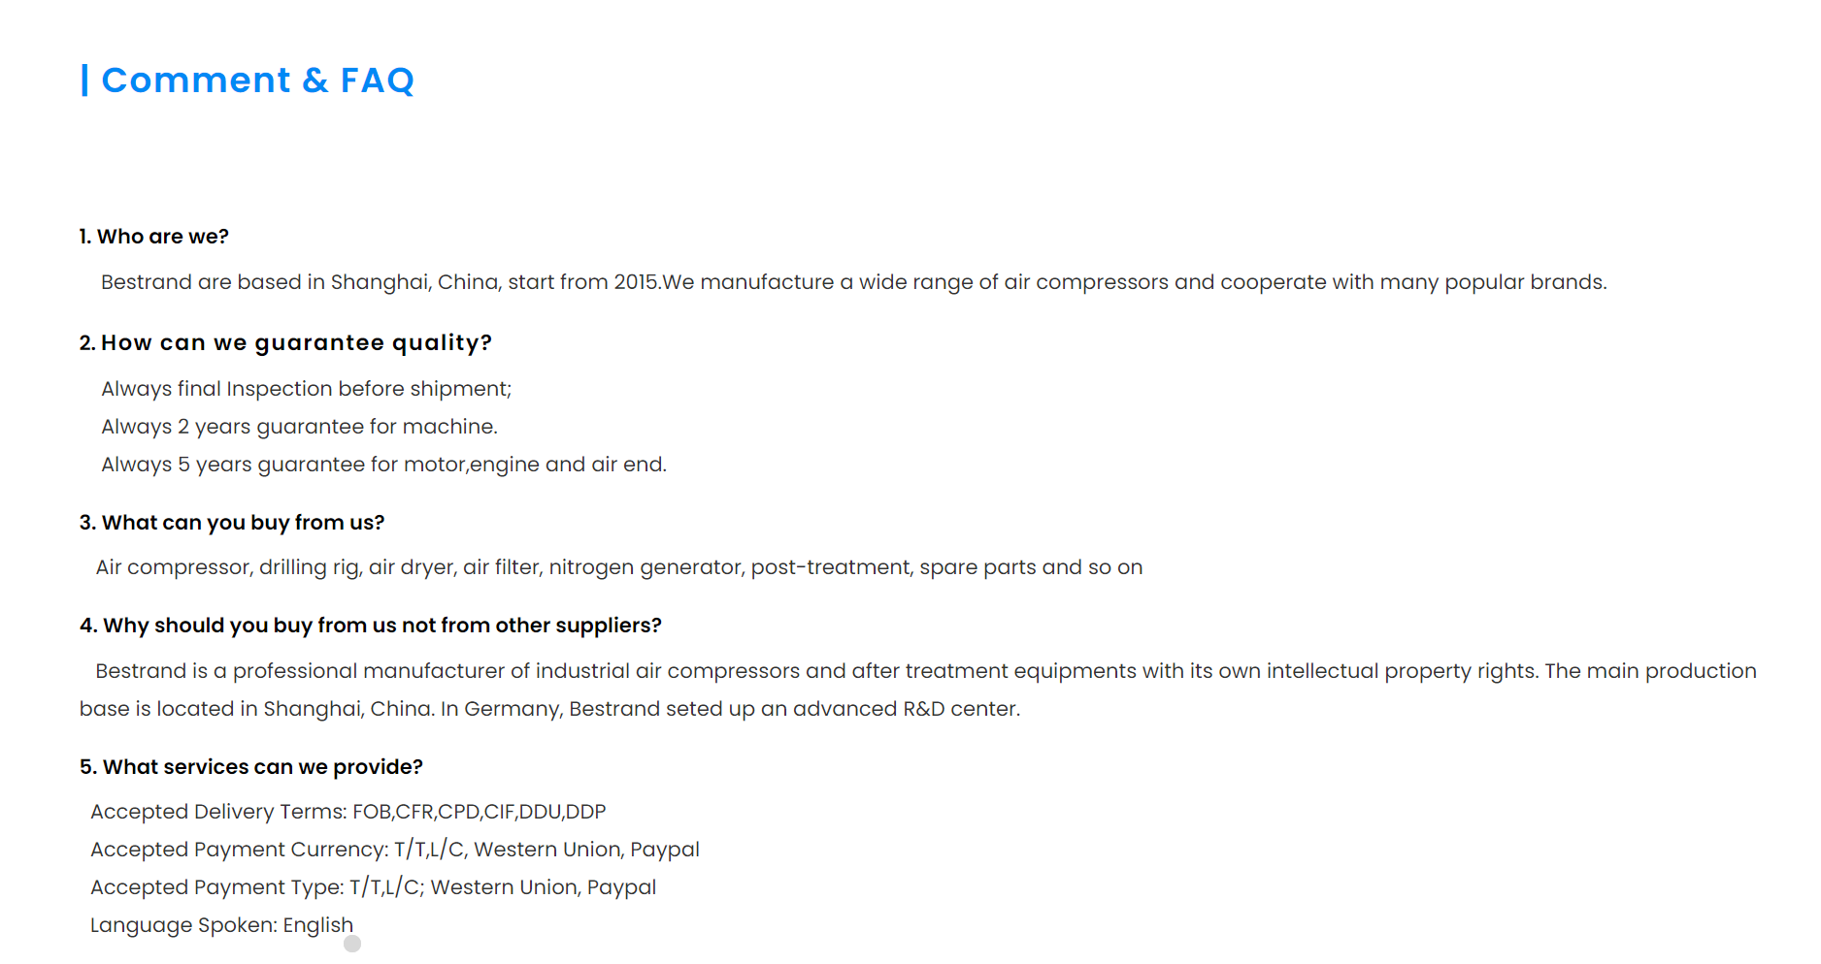The height and width of the screenshot is (964, 1821).
Task: Click the blue bar beside Comment & FAQ
Action: (84, 80)
